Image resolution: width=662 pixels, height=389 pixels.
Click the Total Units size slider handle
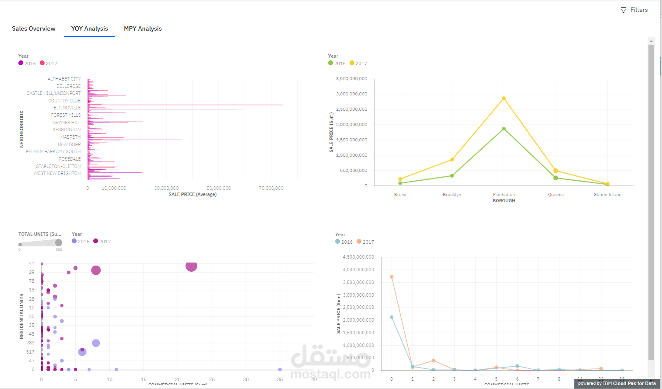pos(59,242)
